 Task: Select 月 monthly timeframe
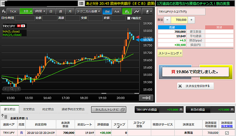point(70,11)
